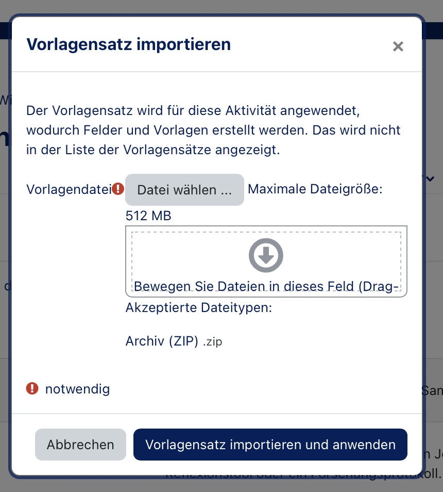Click the .zip extension text
This screenshot has height=492, width=443.
point(212,342)
